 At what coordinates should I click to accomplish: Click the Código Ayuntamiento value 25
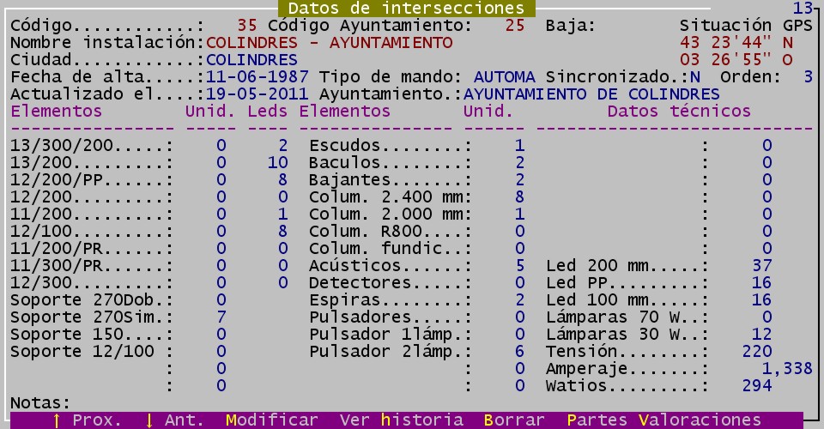point(514,25)
